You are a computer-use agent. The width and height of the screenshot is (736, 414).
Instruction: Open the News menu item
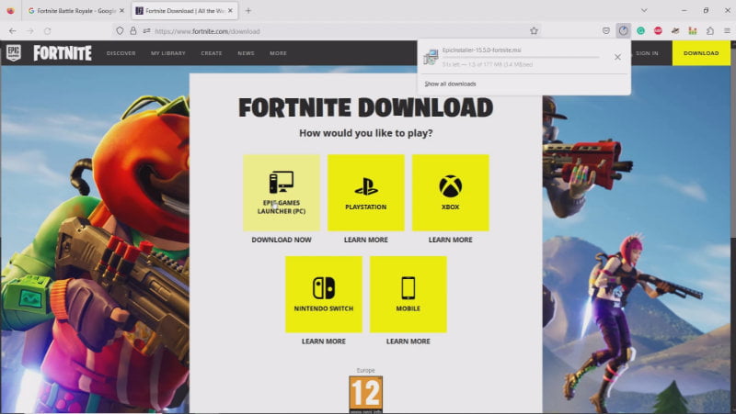coord(246,53)
